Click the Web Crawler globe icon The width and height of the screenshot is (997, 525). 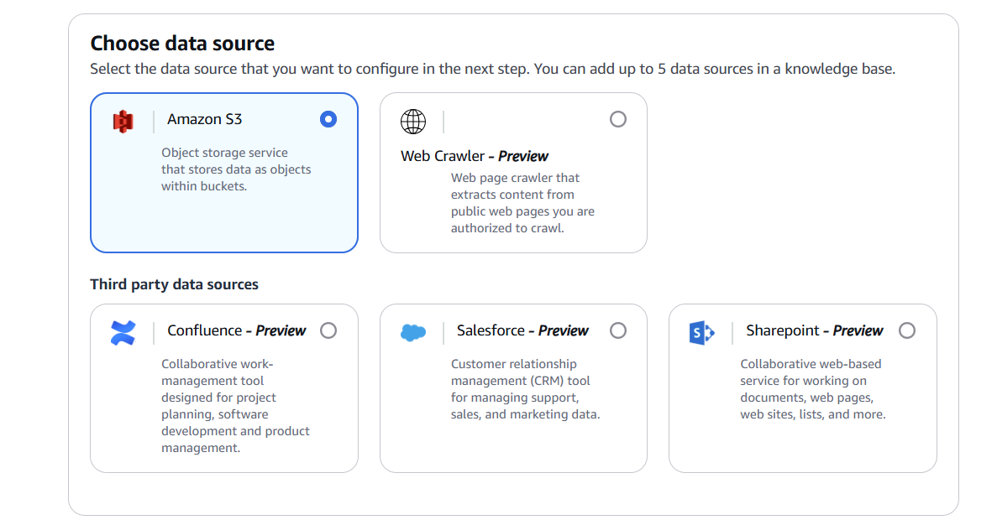click(x=412, y=122)
